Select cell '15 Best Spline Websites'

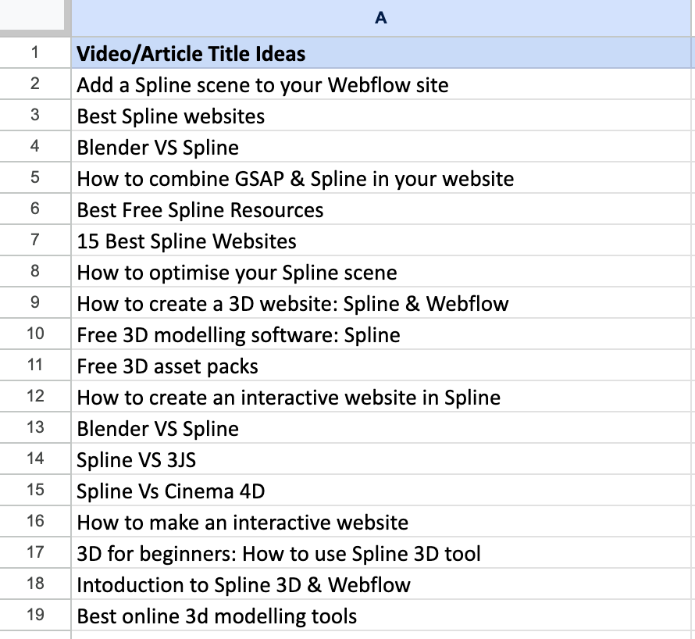[x=383, y=241]
